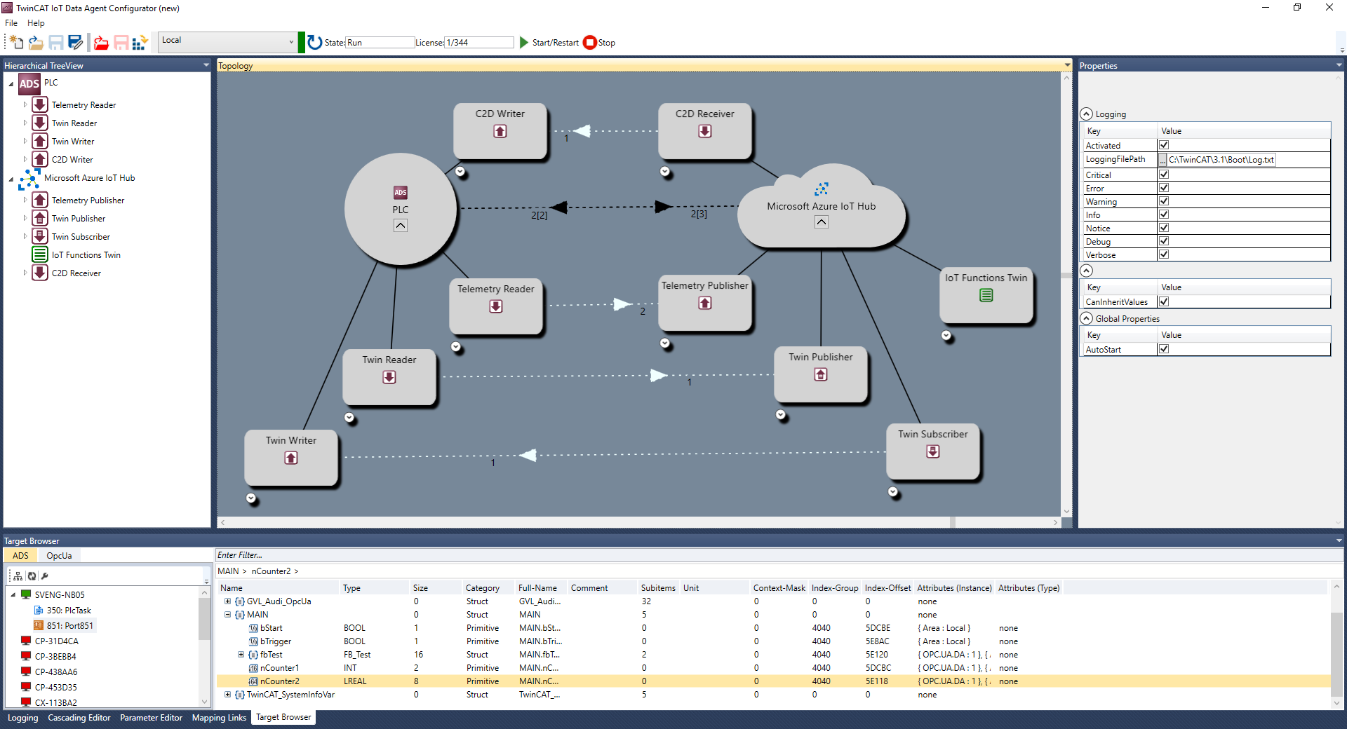Image resolution: width=1347 pixels, height=729 pixels.
Task: Click the wrench icon in Target Browser toolbar
Action: tap(45, 576)
